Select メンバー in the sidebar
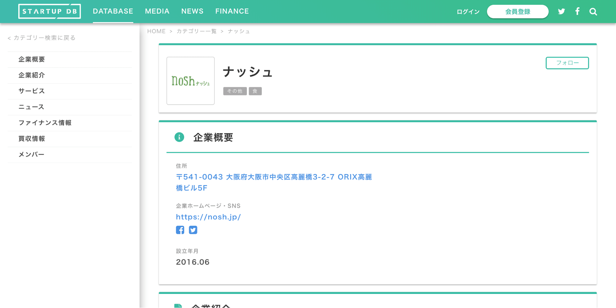616x308 pixels. (70, 155)
